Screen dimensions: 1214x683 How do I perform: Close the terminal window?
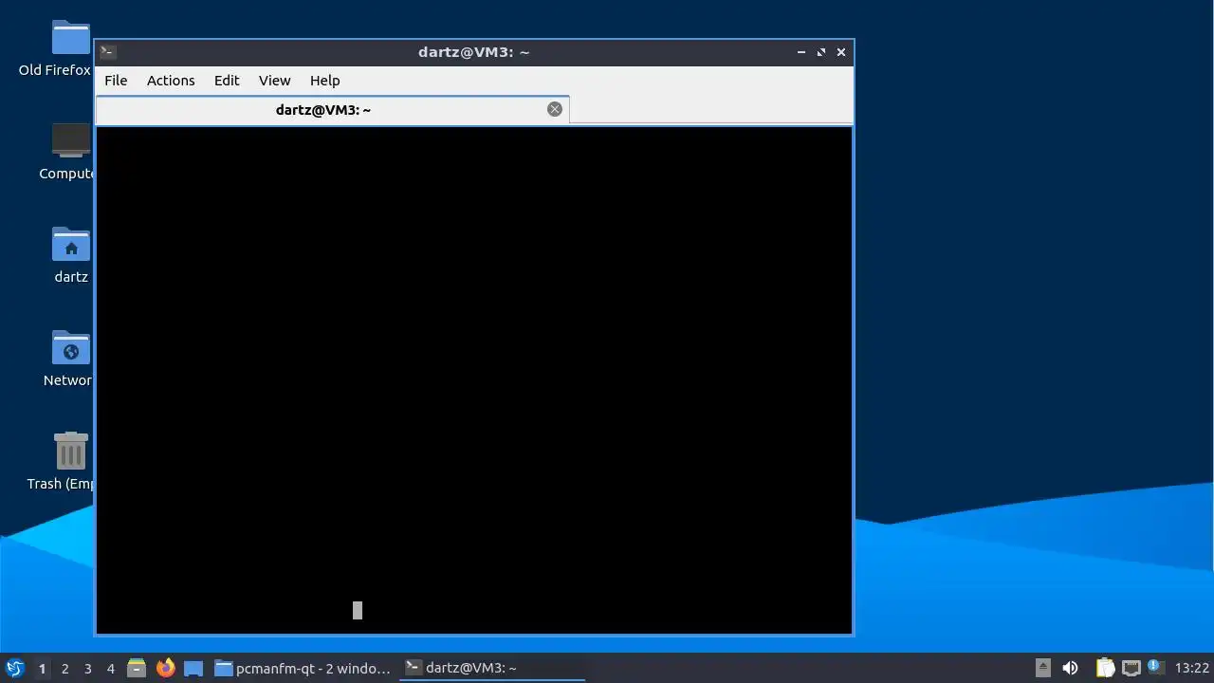[841, 52]
